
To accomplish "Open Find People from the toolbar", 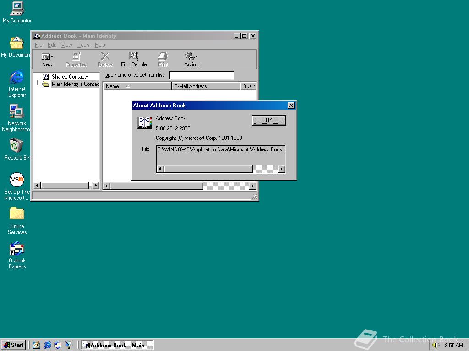I will pos(134,60).
